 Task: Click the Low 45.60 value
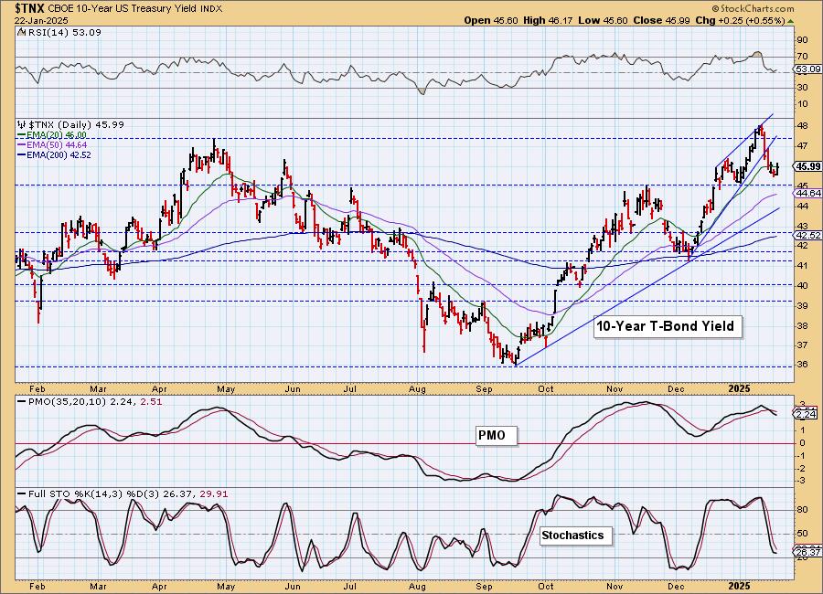tap(604, 20)
